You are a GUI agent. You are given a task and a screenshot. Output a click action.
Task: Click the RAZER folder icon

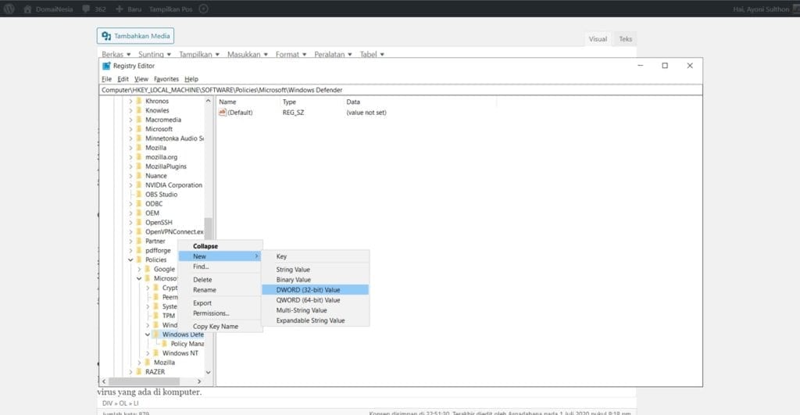pyautogui.click(x=139, y=372)
